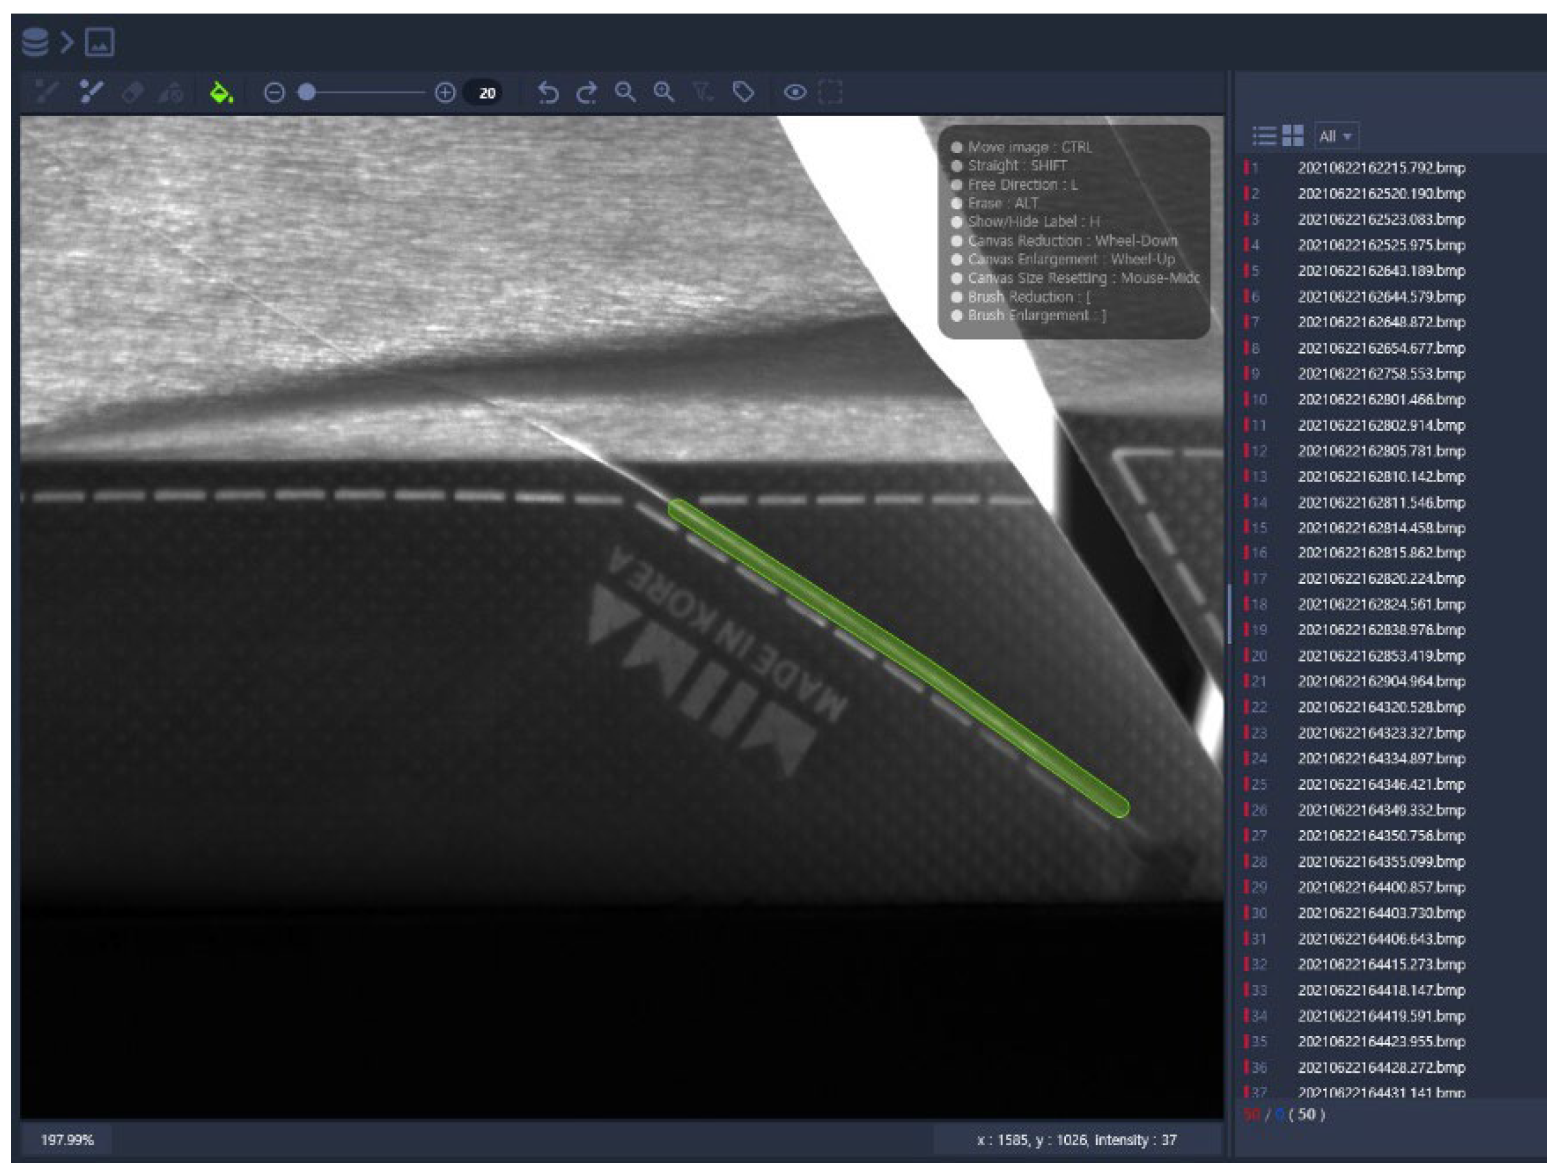
Task: Select the green paint bucket fill tool
Action: tap(221, 92)
